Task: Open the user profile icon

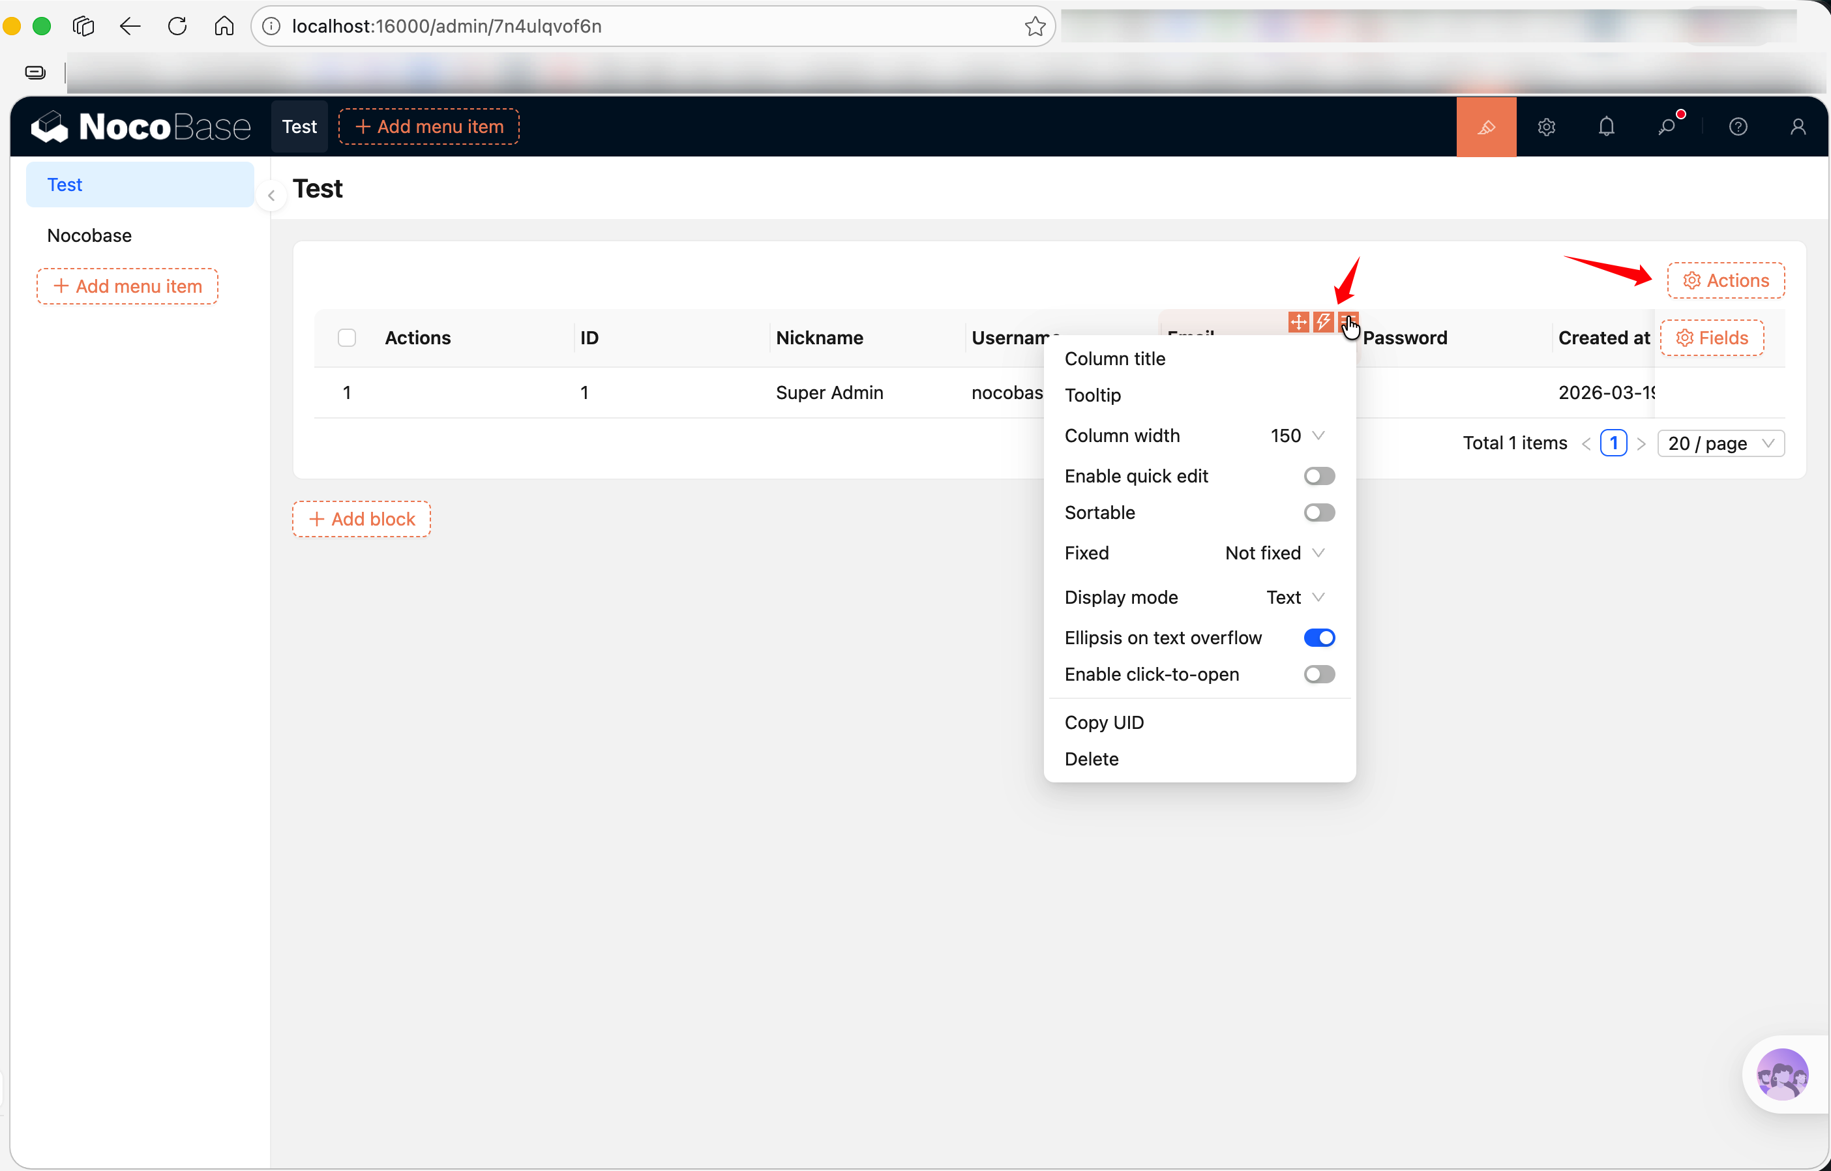Action: click(x=1798, y=127)
